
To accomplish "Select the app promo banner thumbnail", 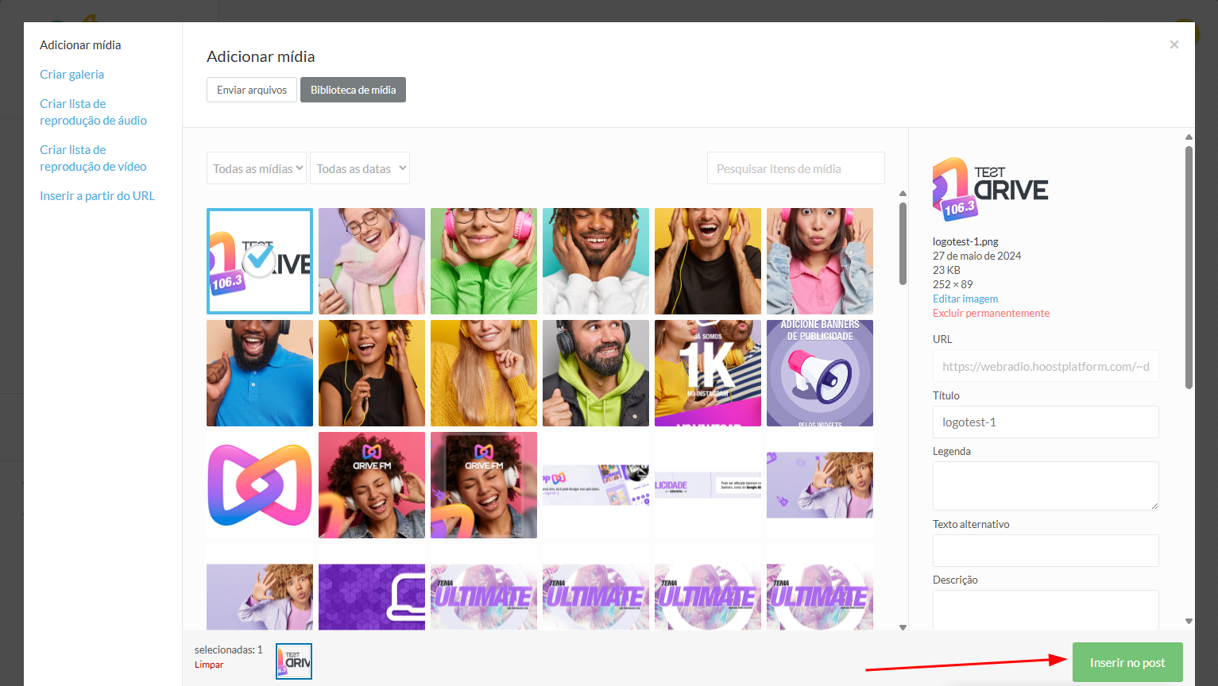I will pyautogui.click(x=596, y=485).
